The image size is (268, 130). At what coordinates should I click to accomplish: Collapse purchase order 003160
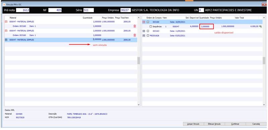pos(144,22)
